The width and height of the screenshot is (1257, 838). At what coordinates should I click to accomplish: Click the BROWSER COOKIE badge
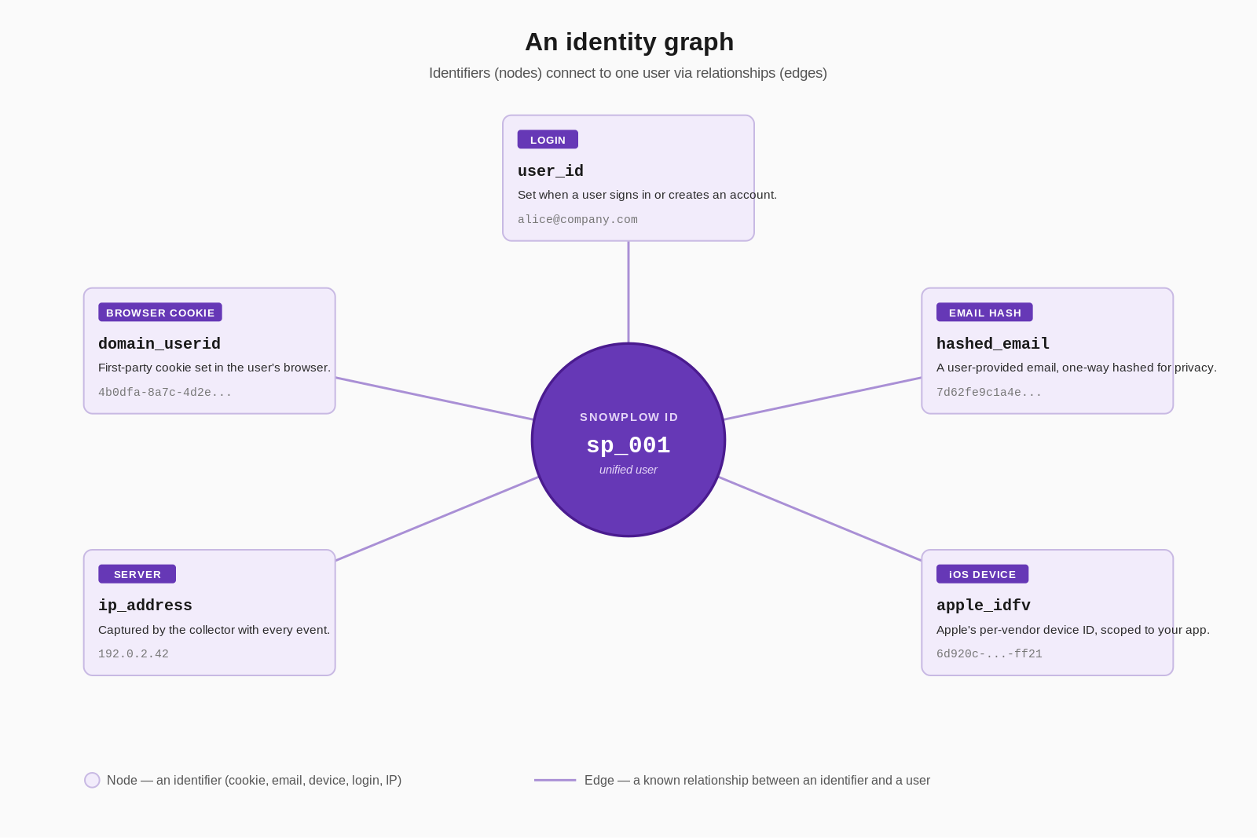(160, 312)
